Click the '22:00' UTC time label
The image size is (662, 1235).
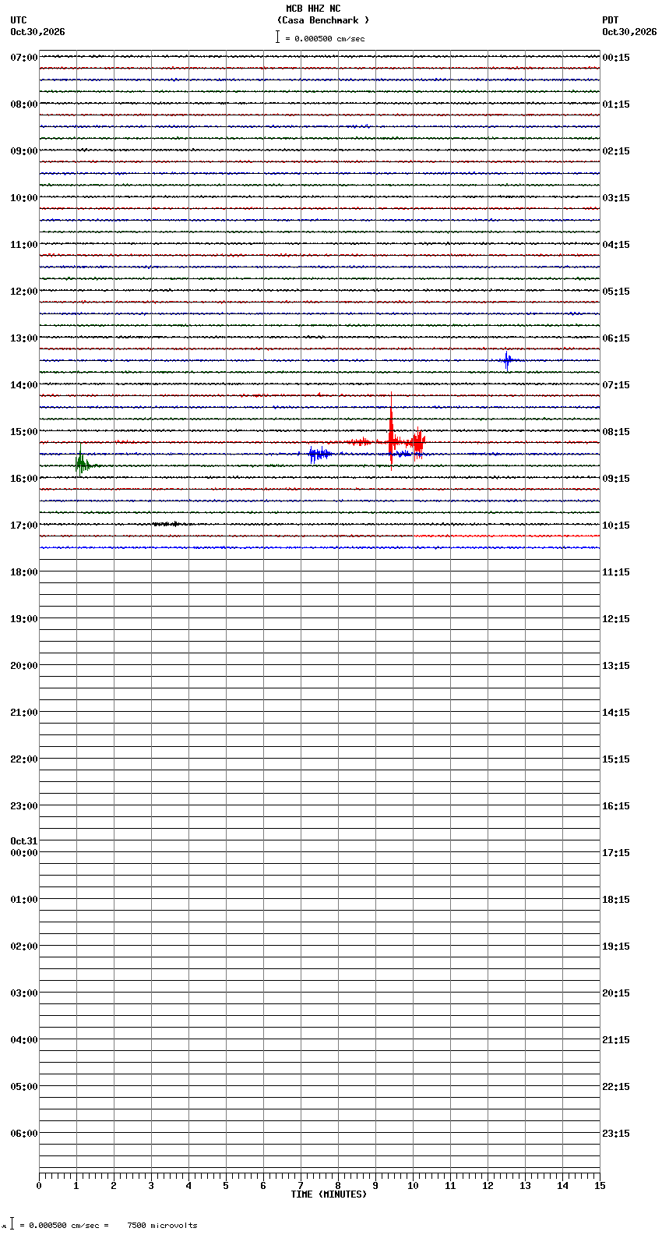24,759
